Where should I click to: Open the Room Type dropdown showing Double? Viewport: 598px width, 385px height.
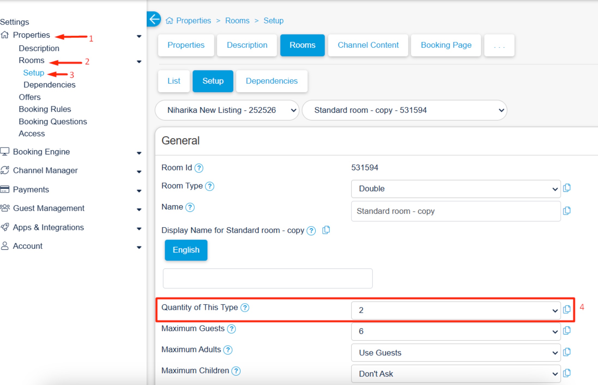tap(456, 189)
